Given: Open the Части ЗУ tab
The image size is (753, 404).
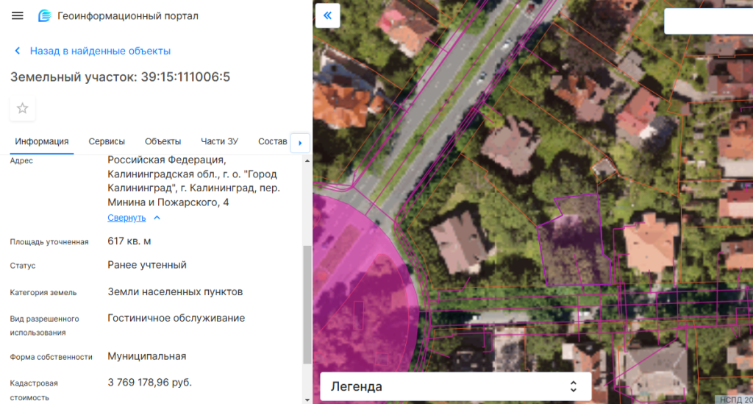Looking at the screenshot, I should coord(219,141).
